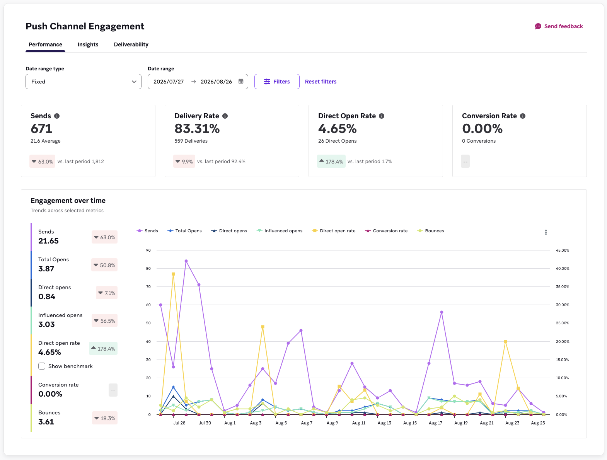Click the start date 2026/07/27 field

(x=169, y=82)
